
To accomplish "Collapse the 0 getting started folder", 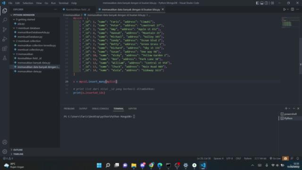I will [34, 19].
